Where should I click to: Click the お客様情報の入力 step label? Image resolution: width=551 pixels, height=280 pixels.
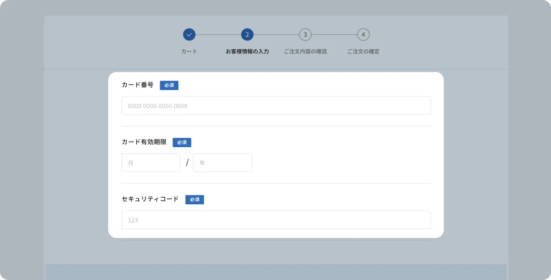click(247, 51)
